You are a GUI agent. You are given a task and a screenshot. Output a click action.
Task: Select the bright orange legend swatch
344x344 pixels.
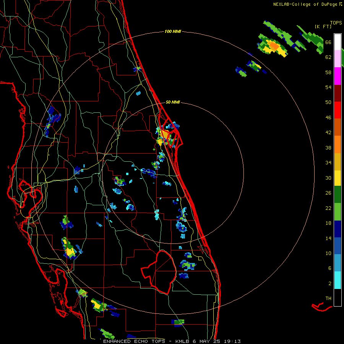click(338, 144)
